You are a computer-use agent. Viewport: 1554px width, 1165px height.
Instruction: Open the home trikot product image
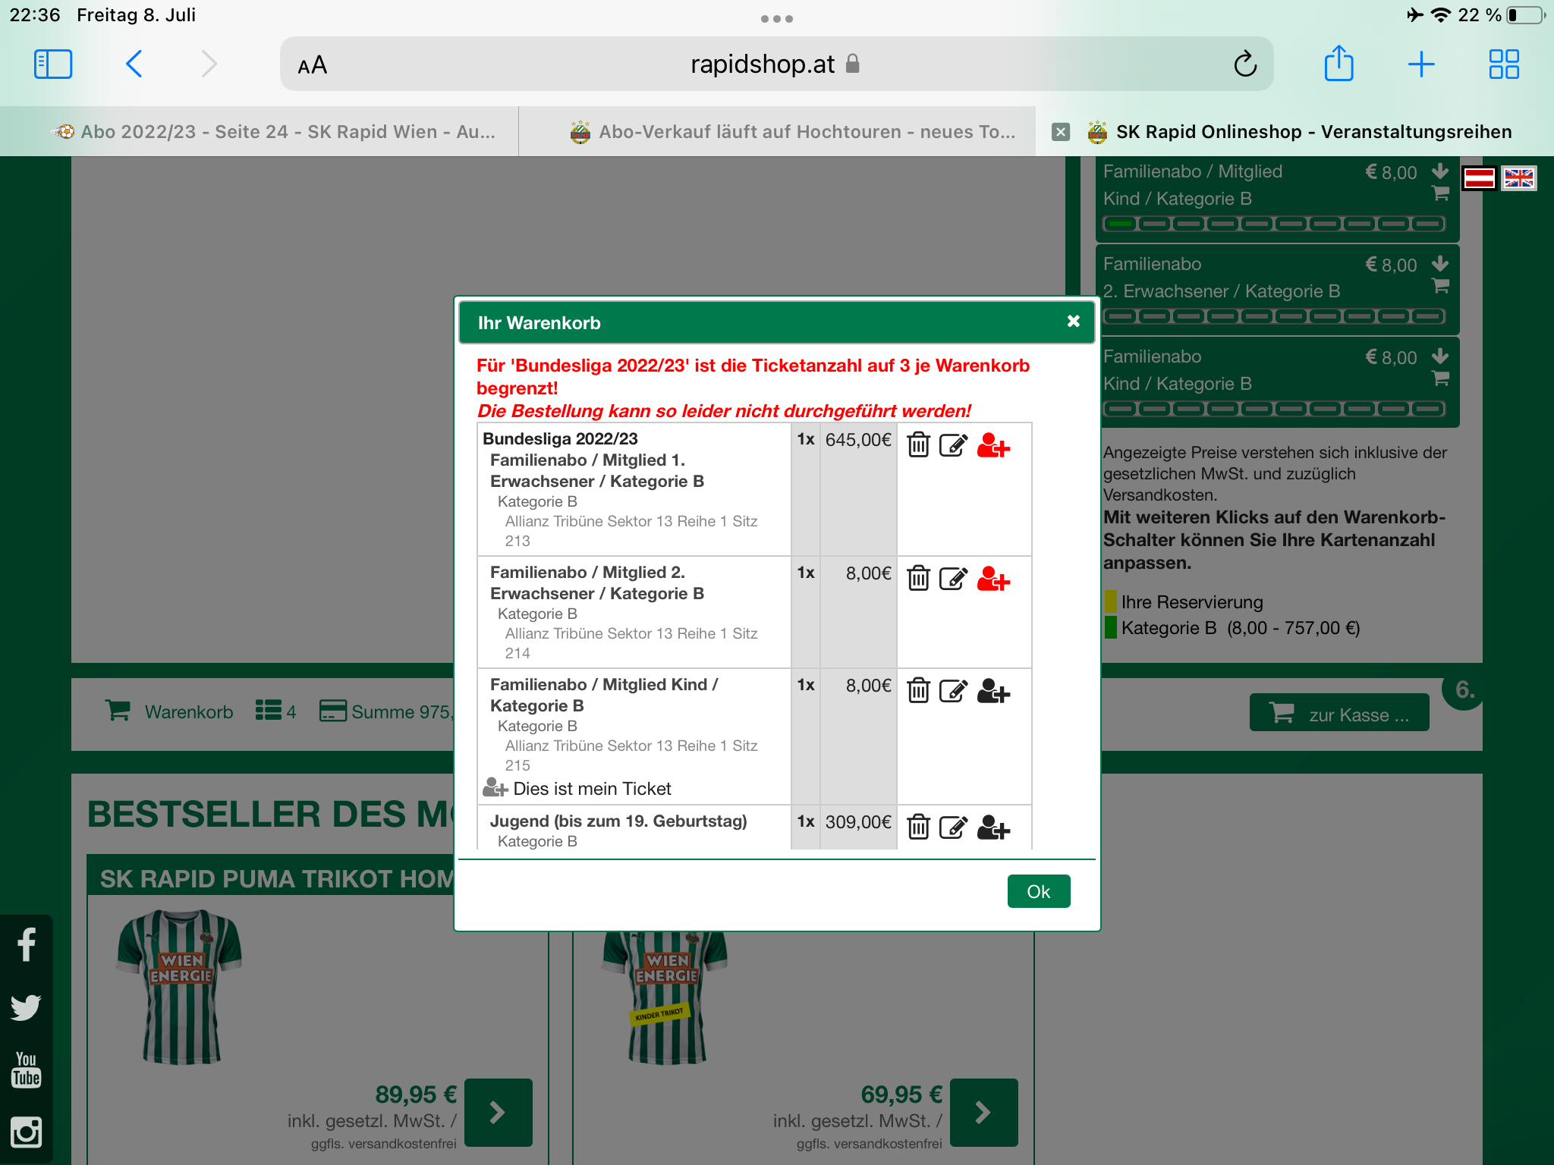pos(179,986)
